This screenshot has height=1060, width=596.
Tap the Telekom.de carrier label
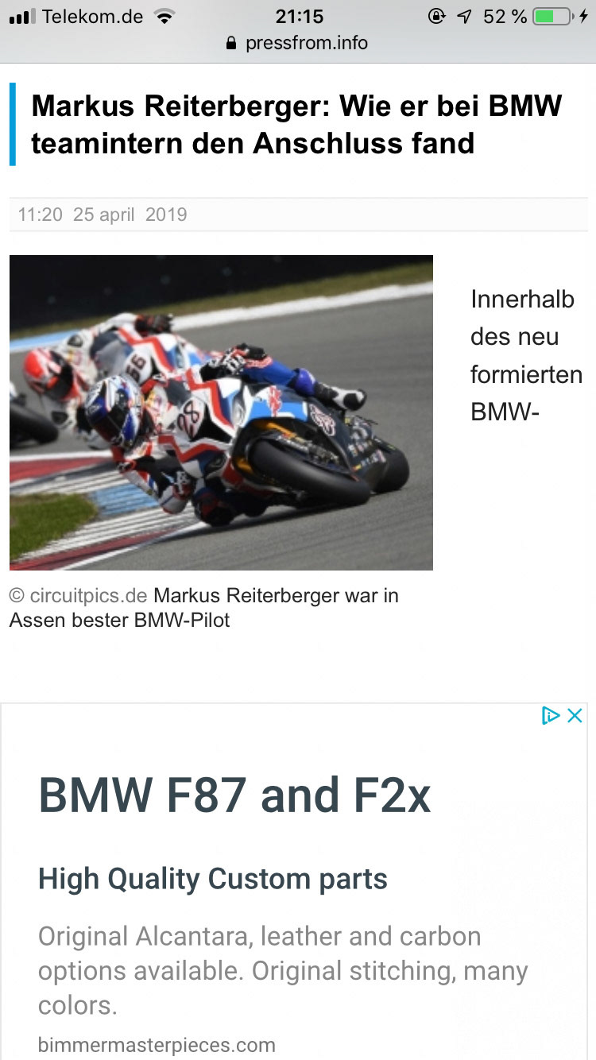point(93,17)
